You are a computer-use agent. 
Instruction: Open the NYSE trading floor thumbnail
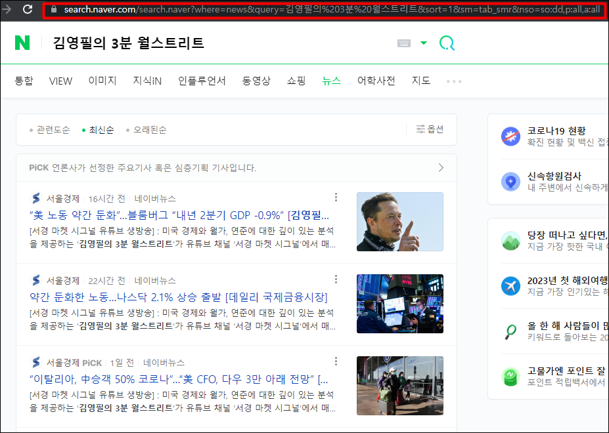400,304
